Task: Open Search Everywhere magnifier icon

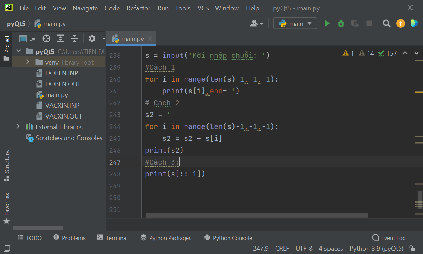Action: click(x=387, y=24)
